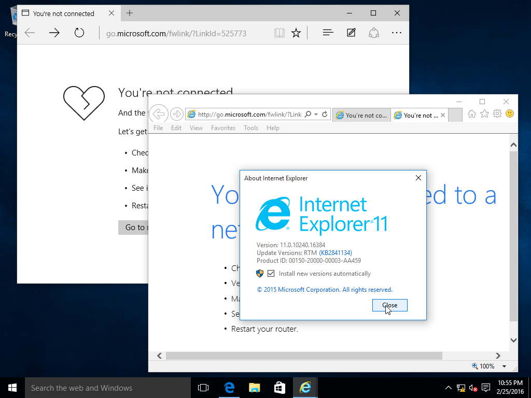Screen dimensions: 531x398
Task: Toggle 'Install new versions automatically' checkbox
Action: click(x=271, y=274)
